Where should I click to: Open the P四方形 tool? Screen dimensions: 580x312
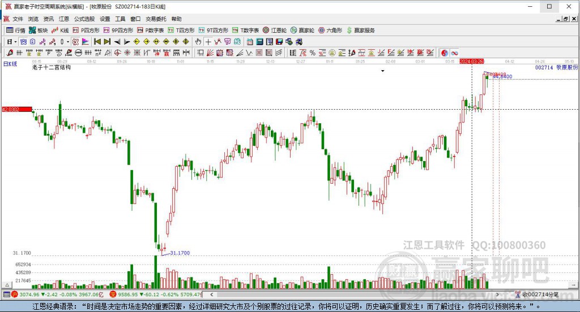coord(86,31)
